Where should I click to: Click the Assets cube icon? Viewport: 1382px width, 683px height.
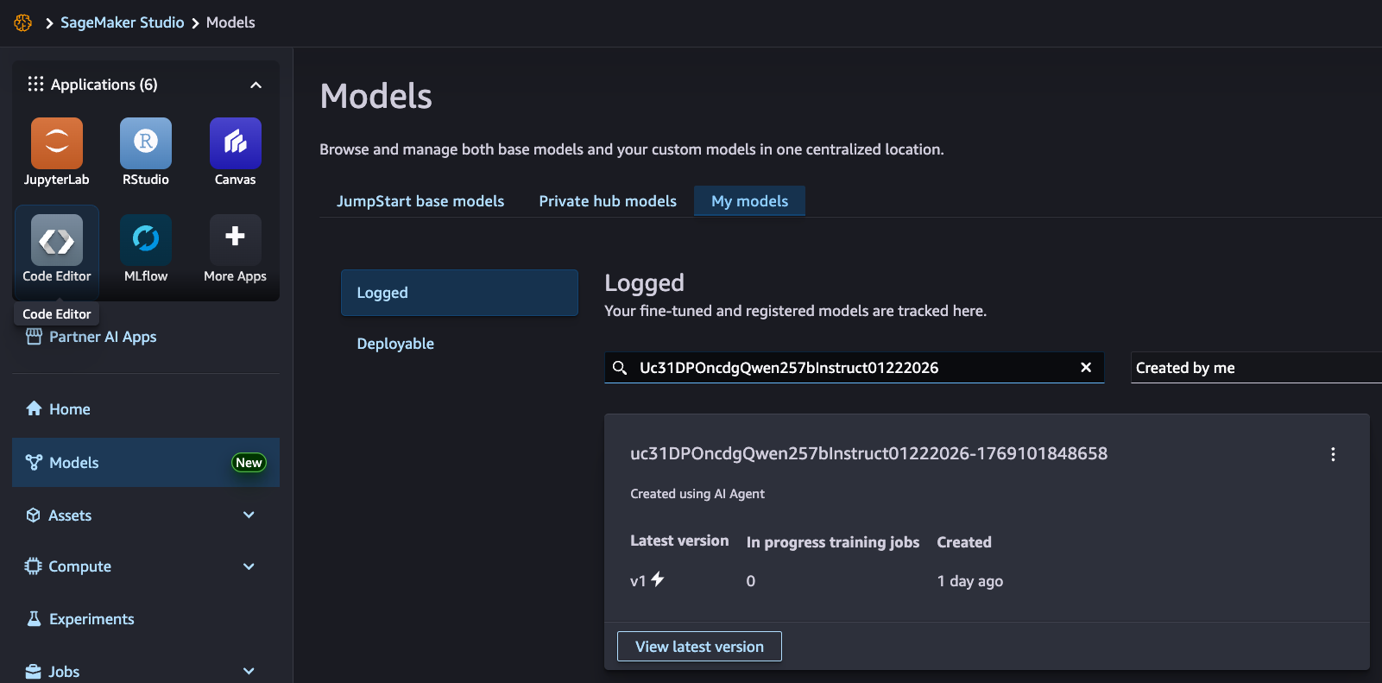tap(34, 515)
